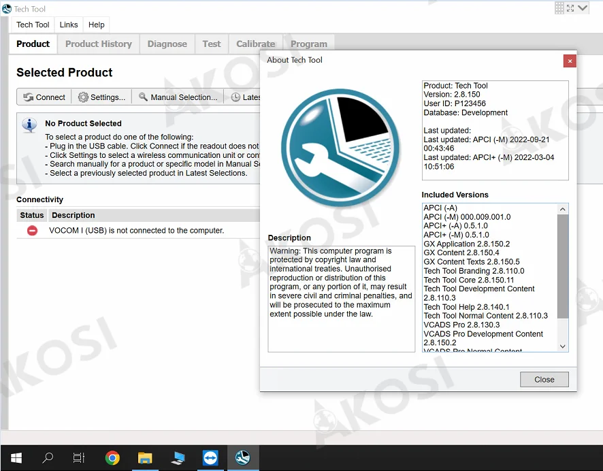Click the fullscreen expand icon at top right
This screenshot has height=471, width=603.
click(570, 8)
